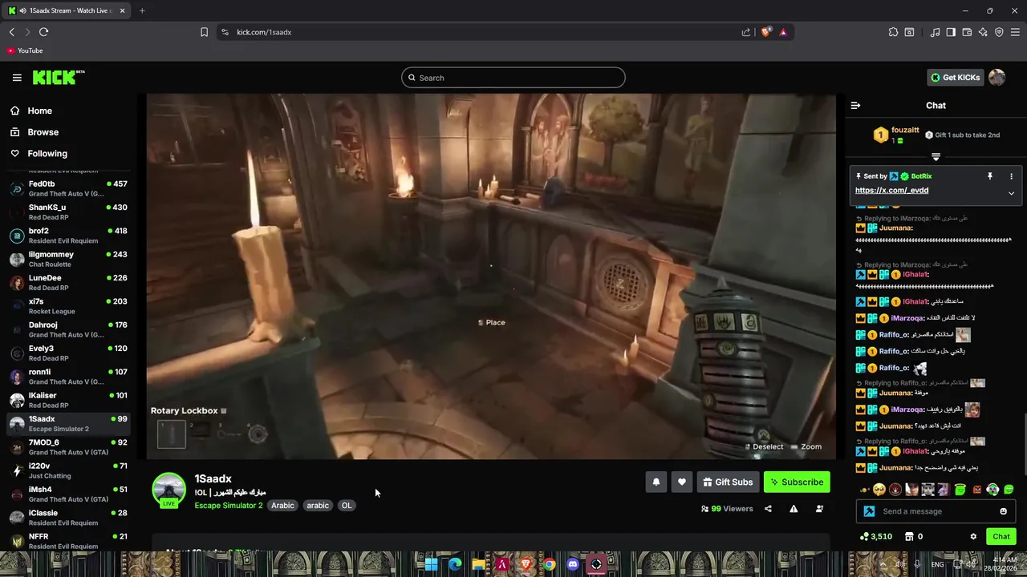Viewport: 1027px width, 577px height.
Task: Open the https://x.com/_evdd link
Action: coord(891,191)
